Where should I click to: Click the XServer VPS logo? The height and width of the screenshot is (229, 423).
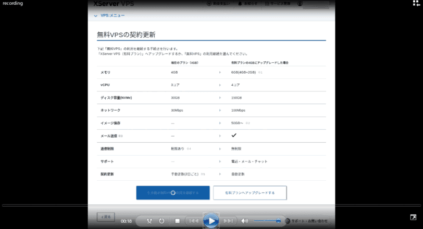coord(114,4)
